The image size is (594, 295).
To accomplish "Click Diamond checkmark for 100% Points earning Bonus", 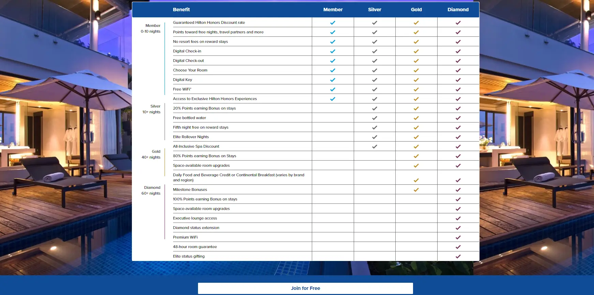I will click(x=458, y=199).
